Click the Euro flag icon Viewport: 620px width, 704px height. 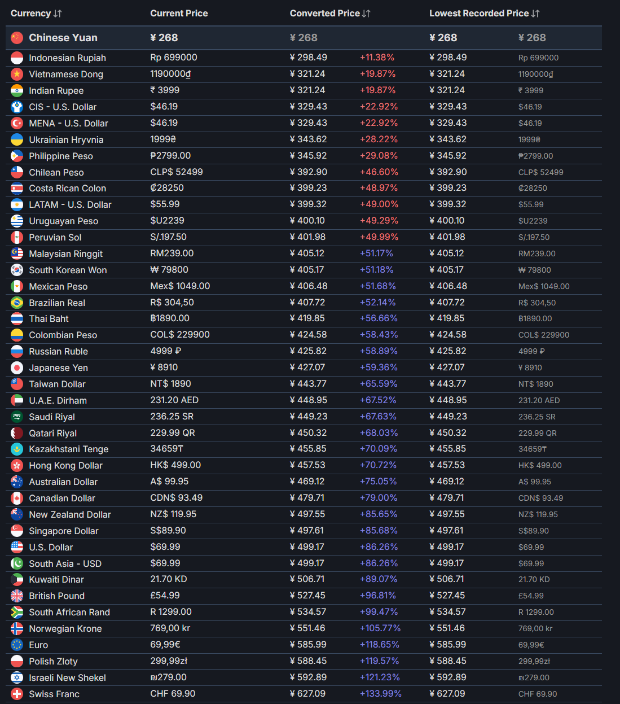click(x=17, y=645)
